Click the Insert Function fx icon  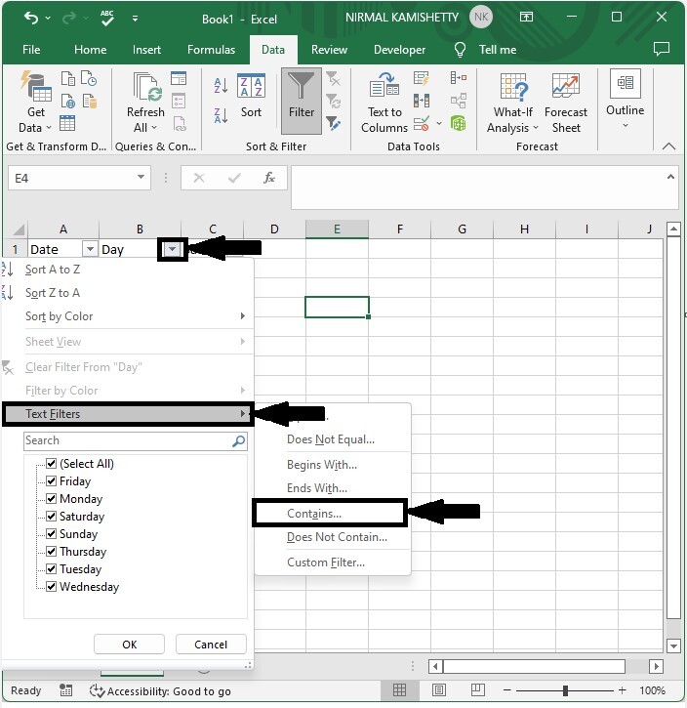pos(269,178)
